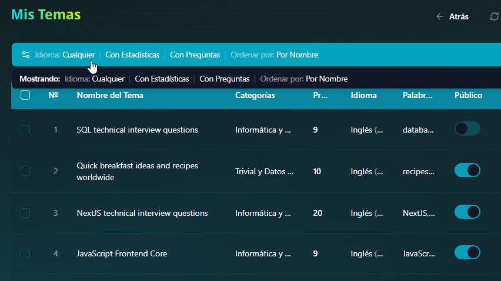Click the Pr... column header
501x281 pixels.
(x=320, y=95)
